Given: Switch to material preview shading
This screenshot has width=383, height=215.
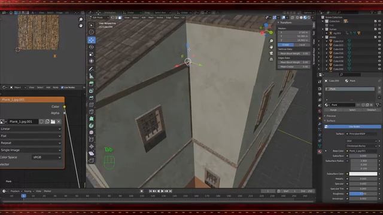Looking at the screenshot, I should pyautogui.click(x=305, y=17).
